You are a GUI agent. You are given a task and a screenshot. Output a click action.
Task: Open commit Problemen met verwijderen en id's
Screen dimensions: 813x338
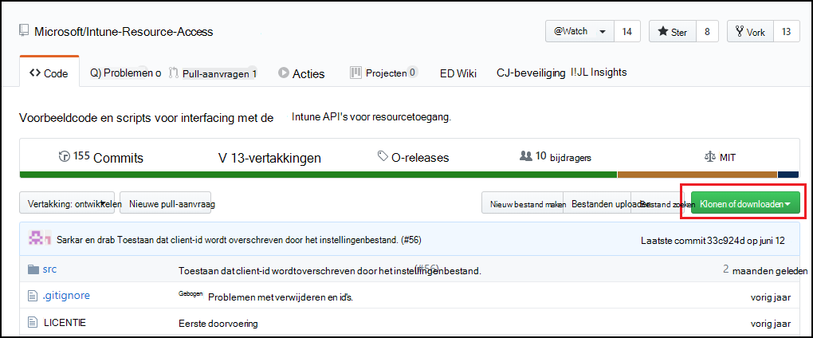(x=281, y=297)
